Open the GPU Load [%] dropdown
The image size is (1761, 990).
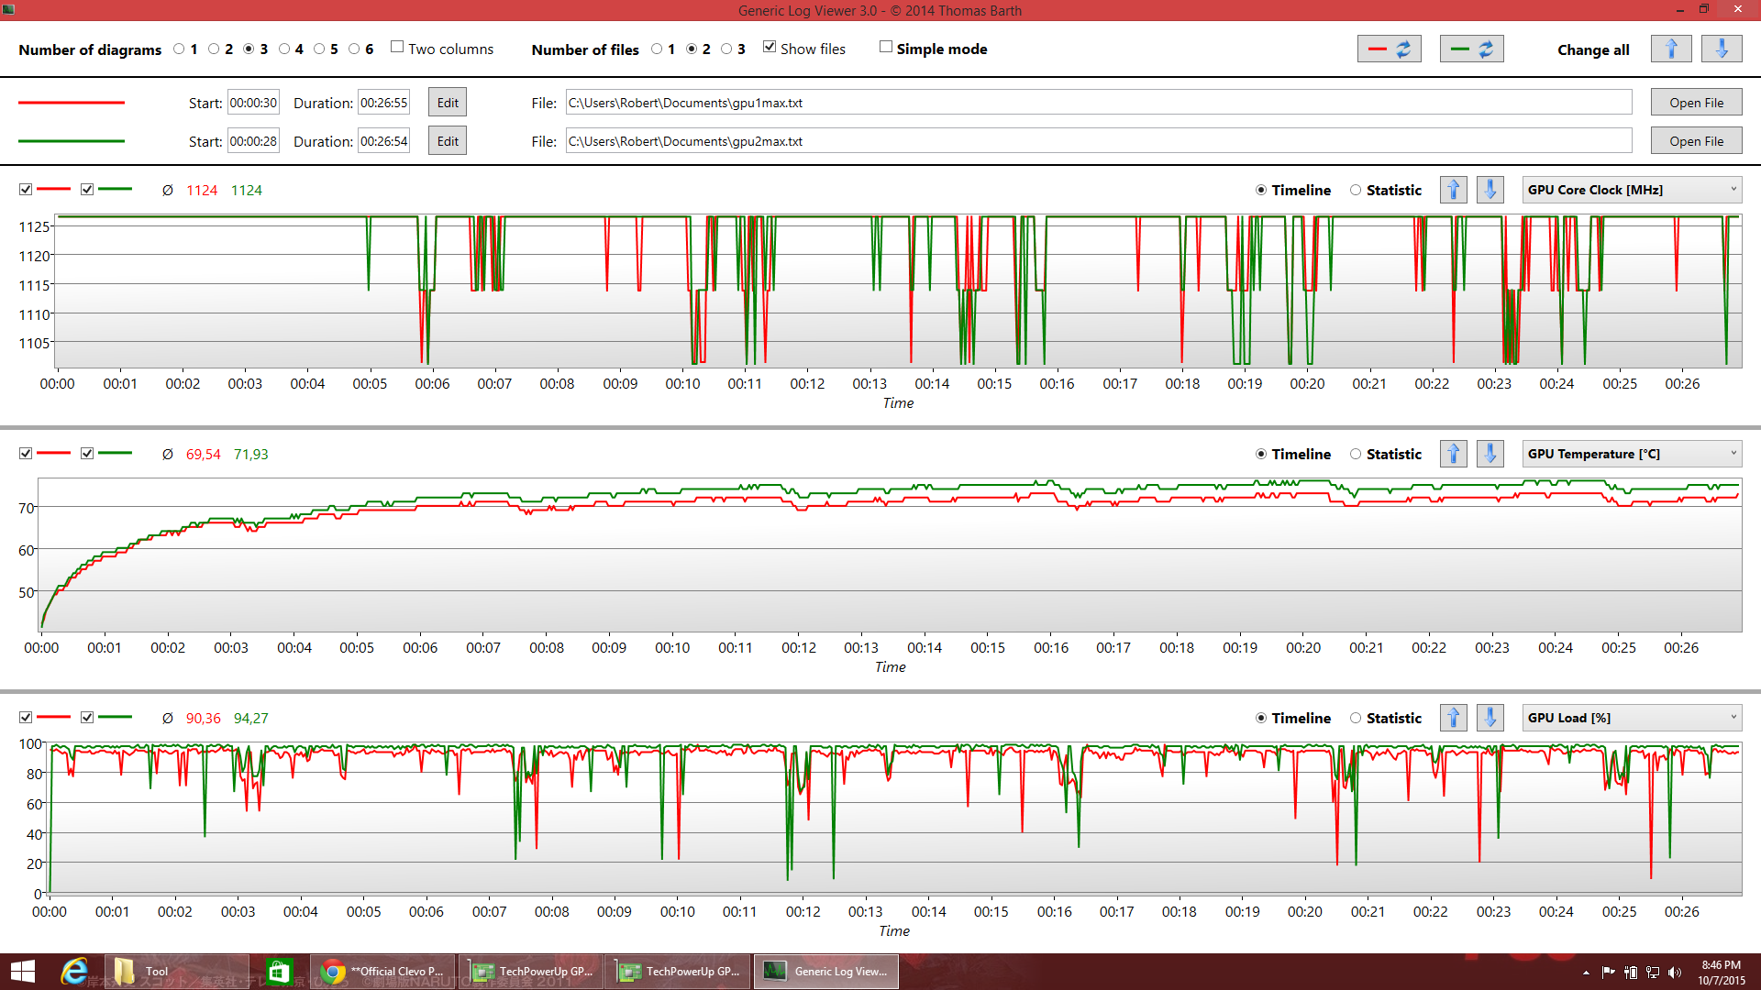[1632, 718]
